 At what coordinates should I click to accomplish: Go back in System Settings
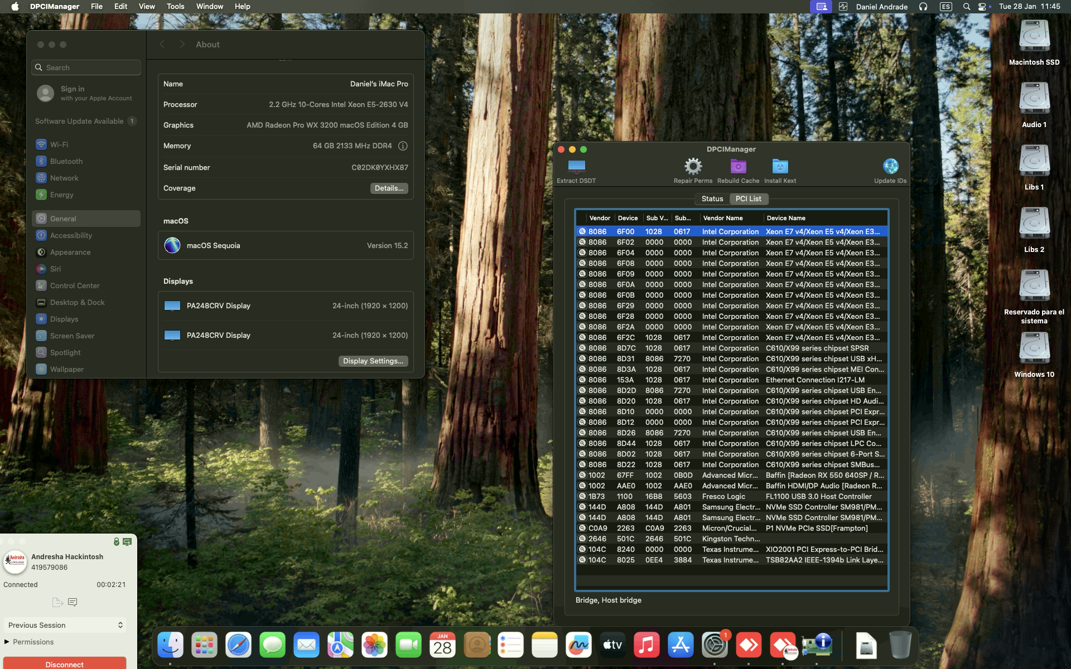pyautogui.click(x=162, y=45)
